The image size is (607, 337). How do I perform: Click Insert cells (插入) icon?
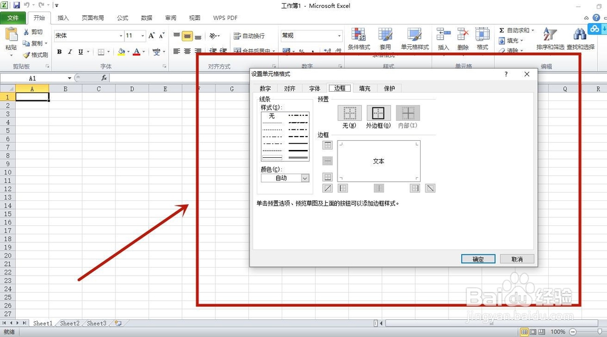(x=443, y=35)
